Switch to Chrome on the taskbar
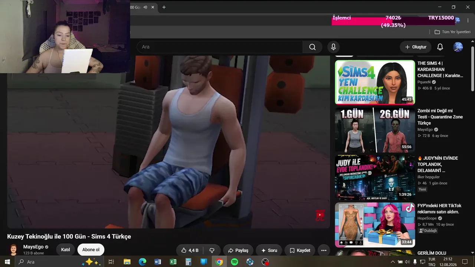This screenshot has height=267, width=475. pyautogui.click(x=219, y=262)
